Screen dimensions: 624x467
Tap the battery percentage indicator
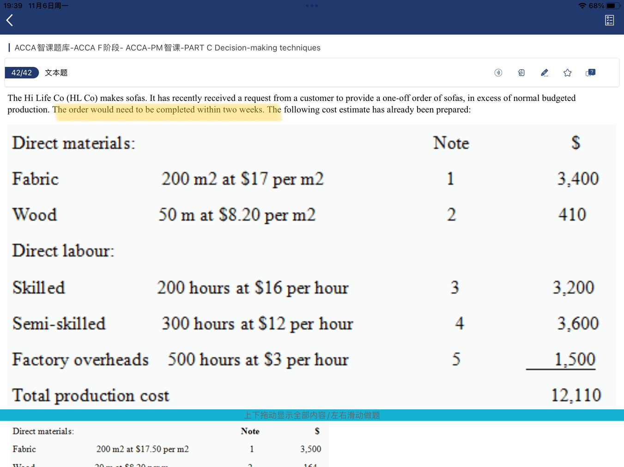(x=596, y=6)
